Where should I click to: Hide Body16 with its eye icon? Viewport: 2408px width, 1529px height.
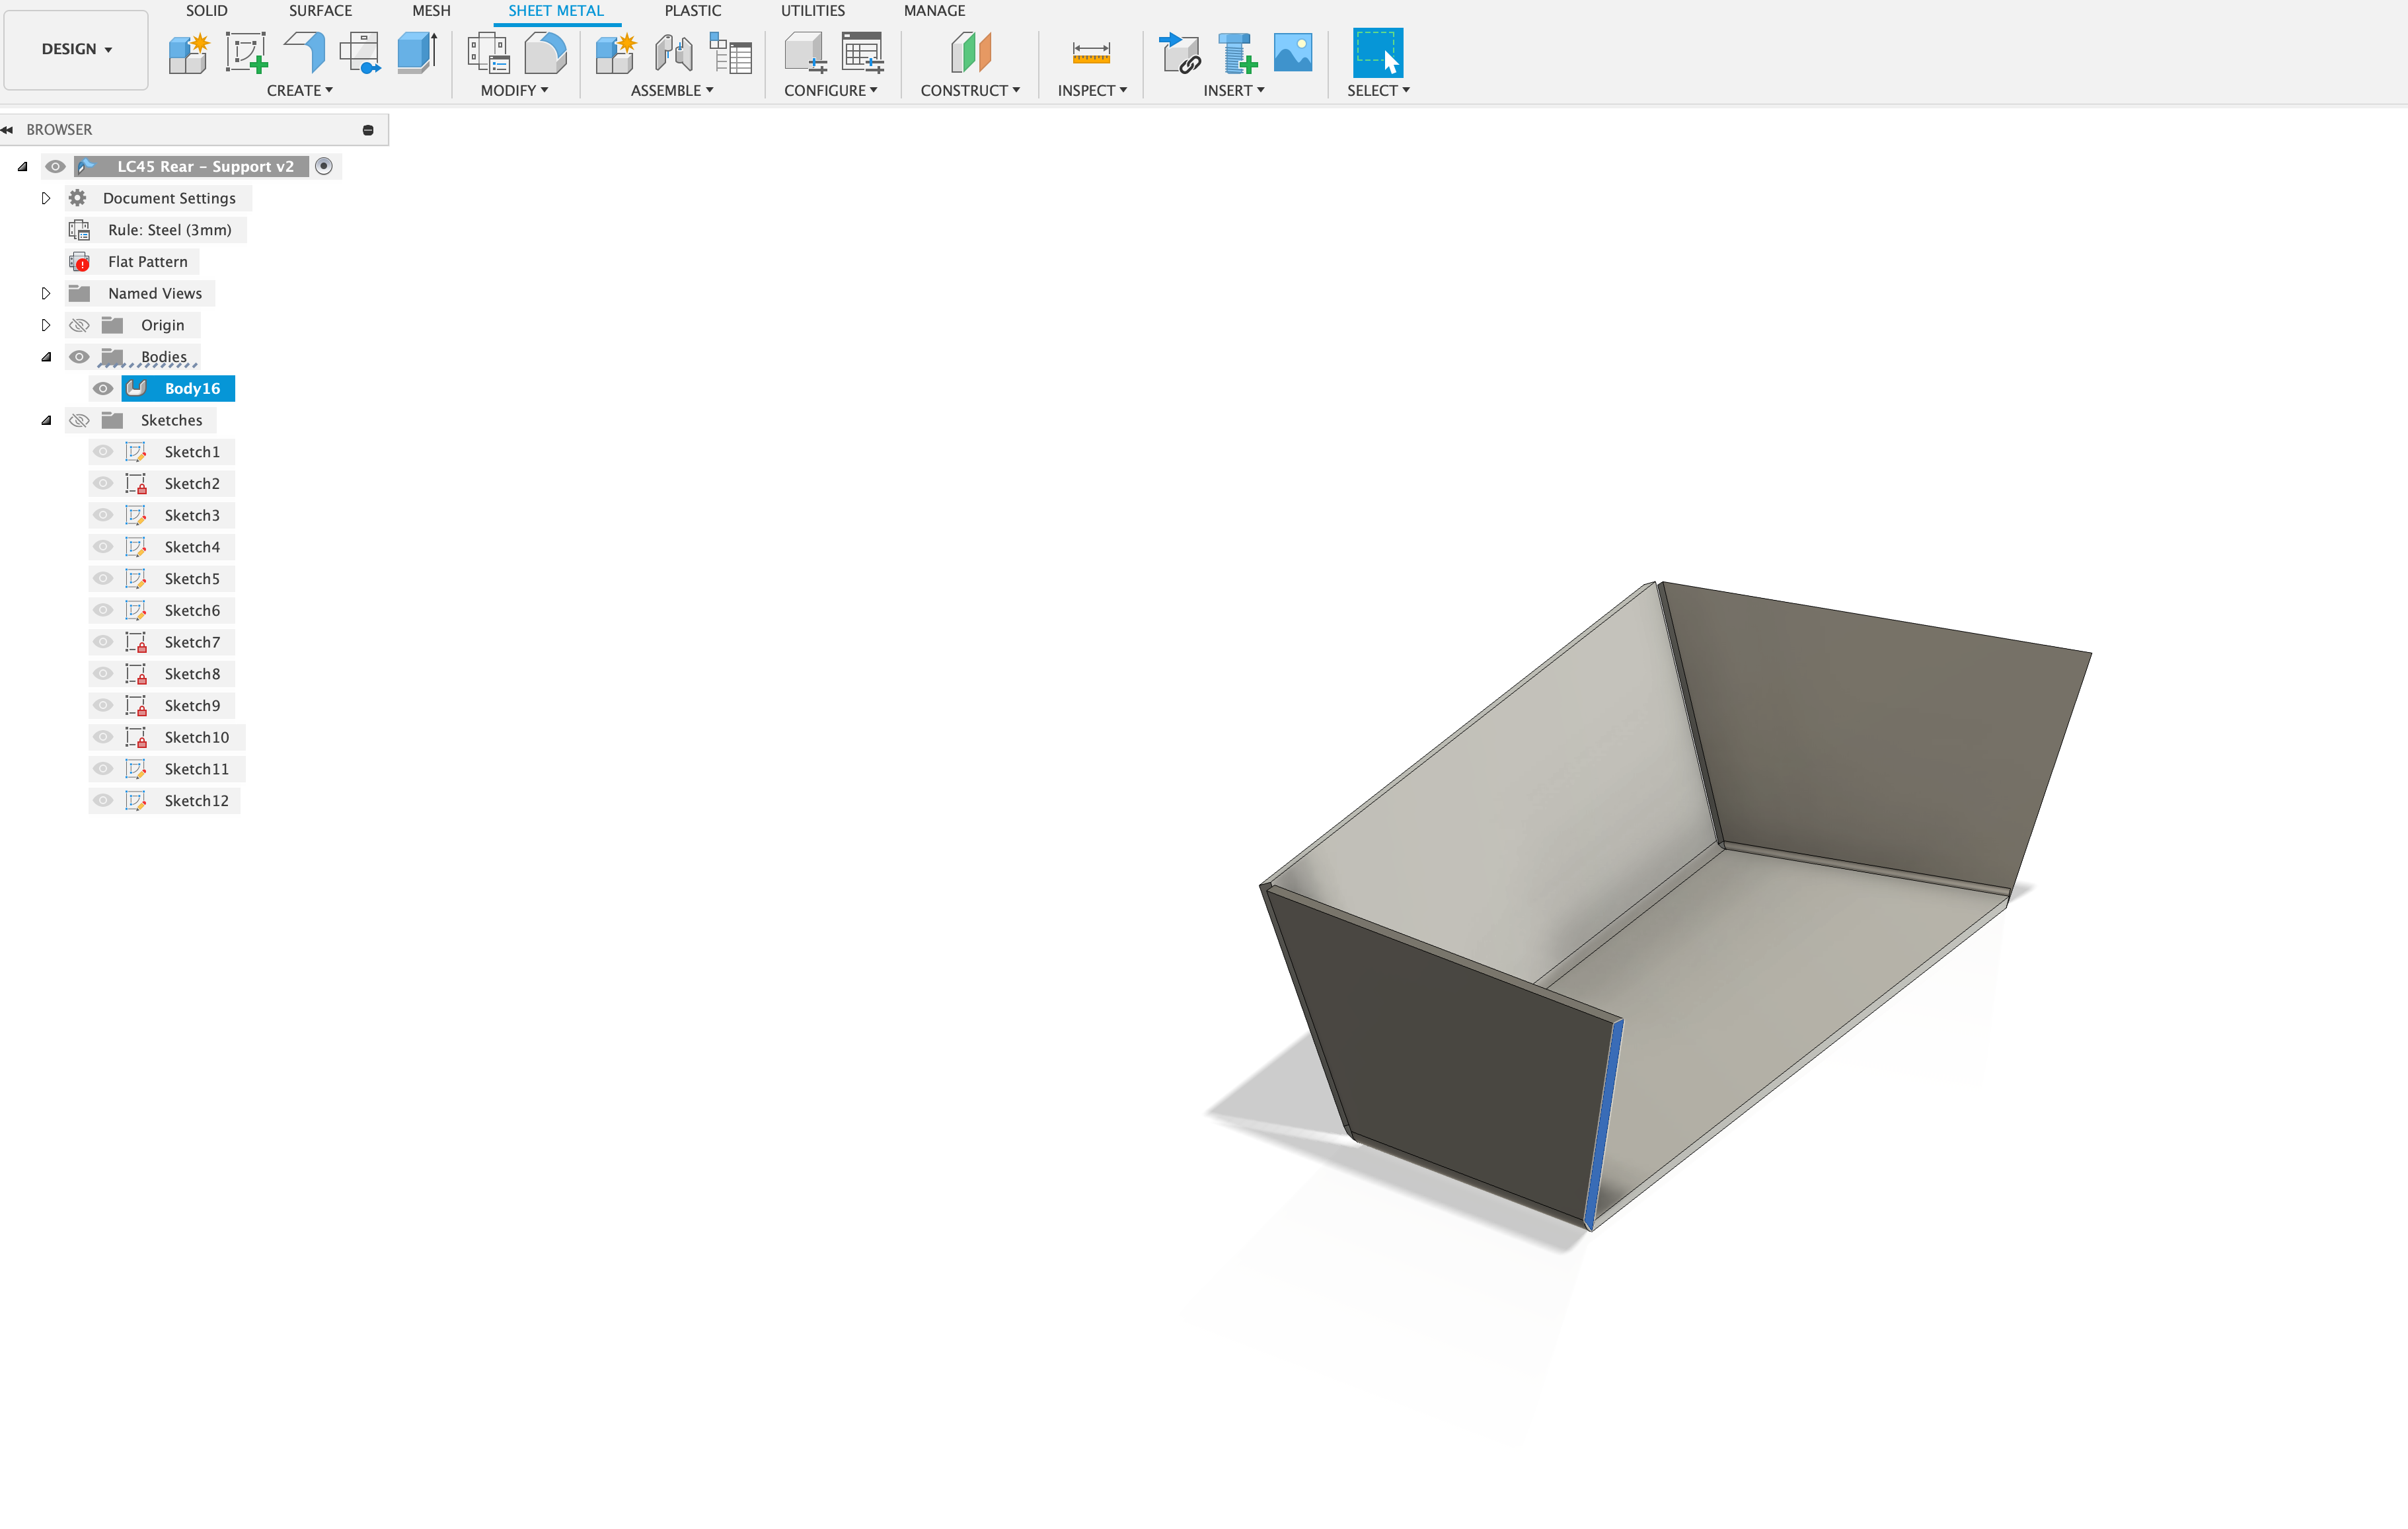[103, 389]
